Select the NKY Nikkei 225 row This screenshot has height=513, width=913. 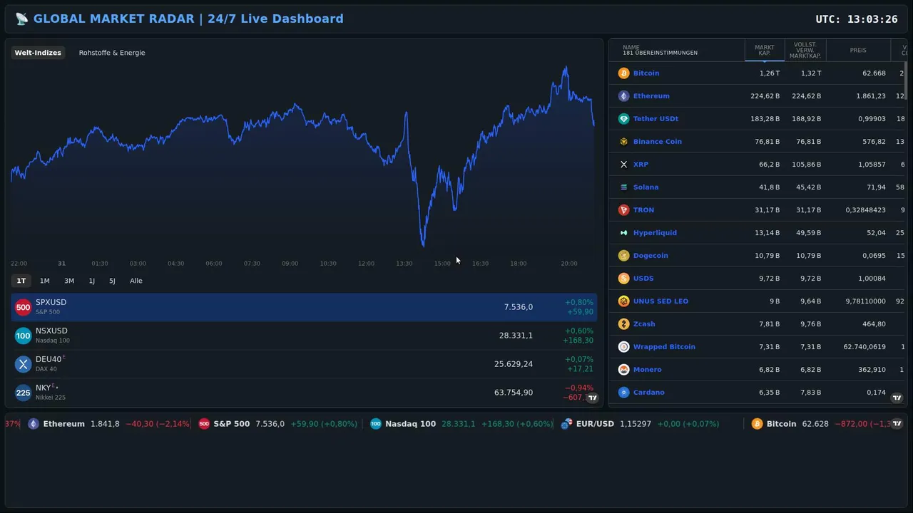point(304,393)
